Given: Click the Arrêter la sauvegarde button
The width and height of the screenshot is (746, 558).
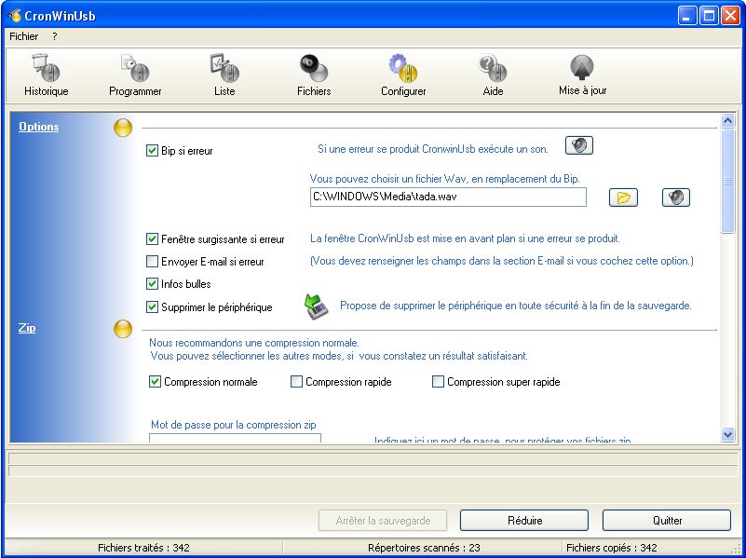Looking at the screenshot, I should (x=383, y=521).
